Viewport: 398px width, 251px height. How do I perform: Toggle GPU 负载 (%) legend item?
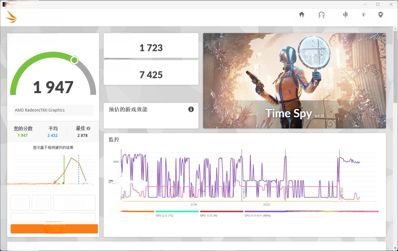tap(221, 213)
